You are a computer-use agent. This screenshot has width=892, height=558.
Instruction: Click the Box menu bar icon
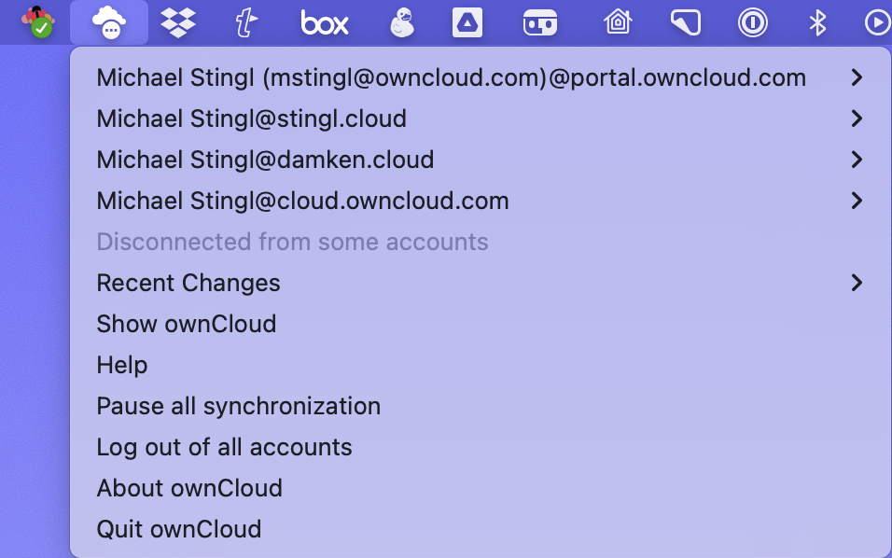point(324,21)
